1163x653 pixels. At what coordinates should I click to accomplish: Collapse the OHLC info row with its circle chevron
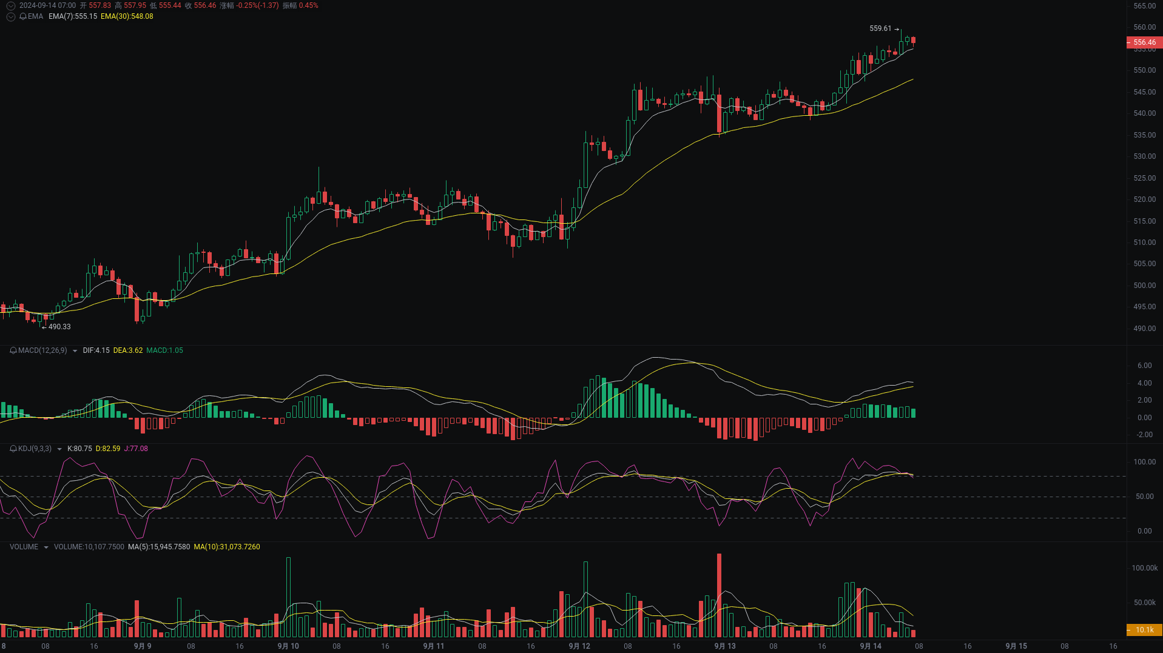(10, 5)
